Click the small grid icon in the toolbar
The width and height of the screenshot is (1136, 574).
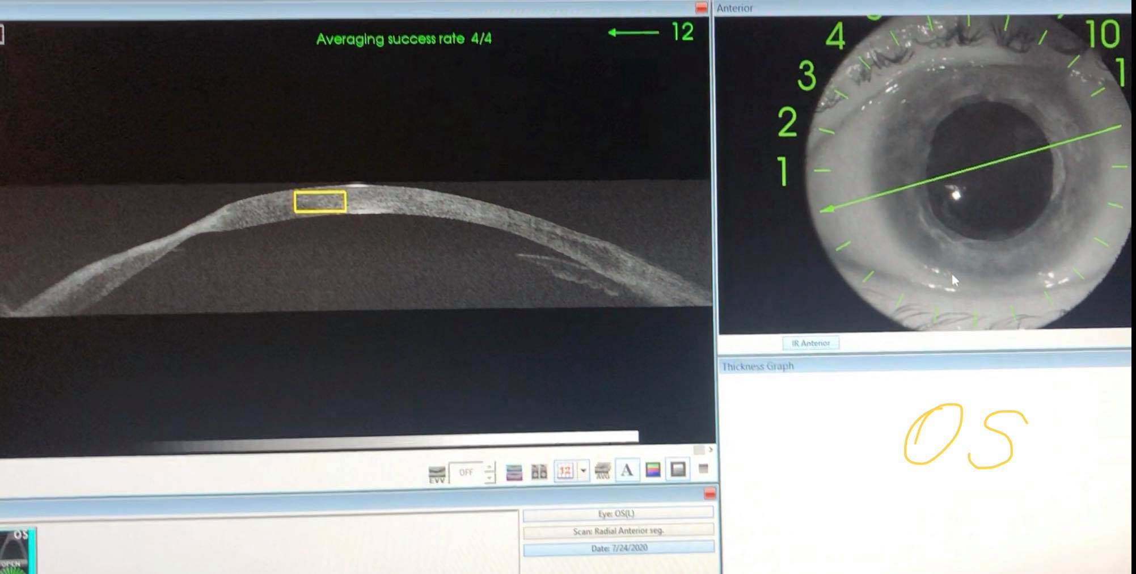703,469
